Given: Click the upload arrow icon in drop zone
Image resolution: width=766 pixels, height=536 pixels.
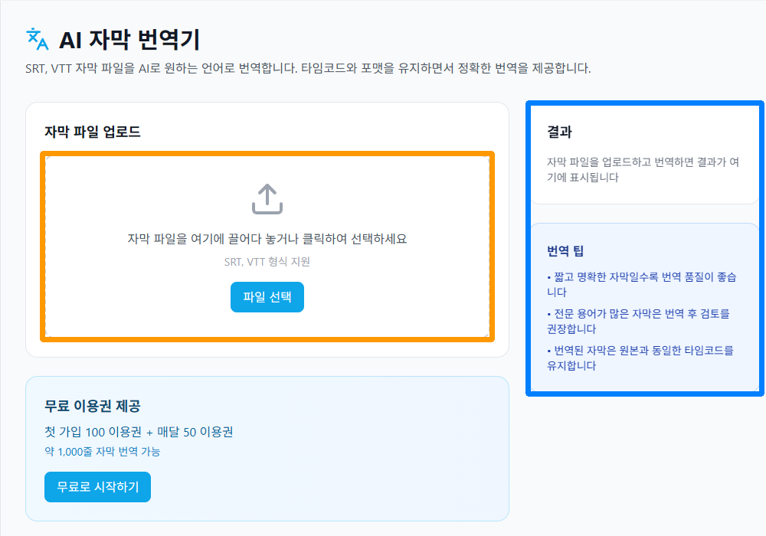Looking at the screenshot, I should [267, 199].
